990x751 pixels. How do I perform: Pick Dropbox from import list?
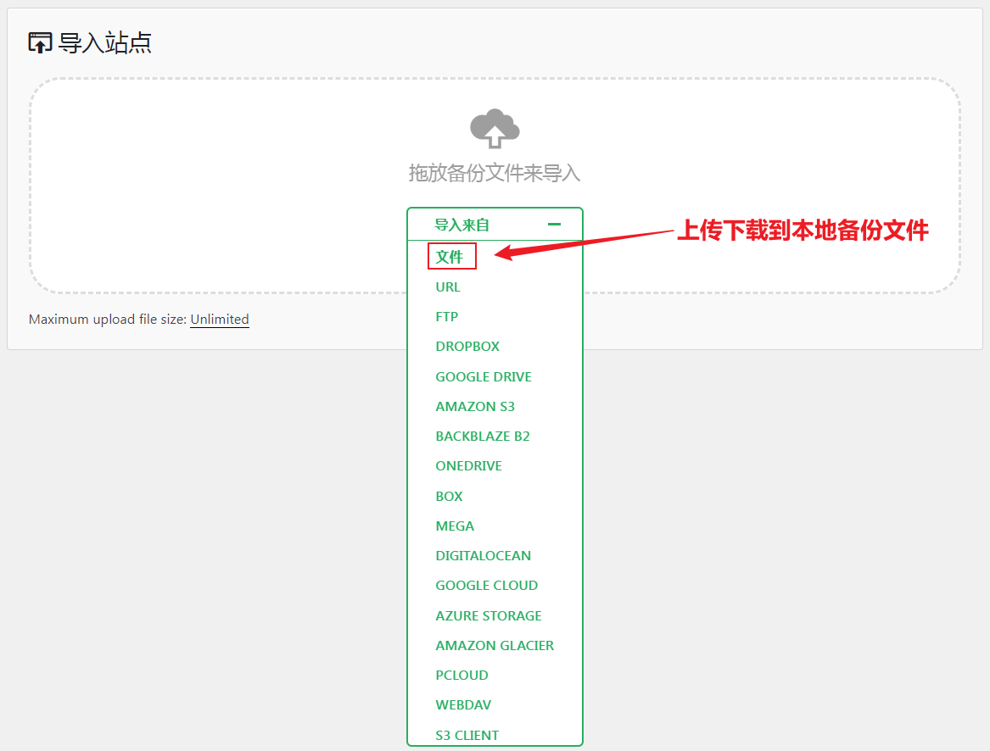tap(467, 346)
